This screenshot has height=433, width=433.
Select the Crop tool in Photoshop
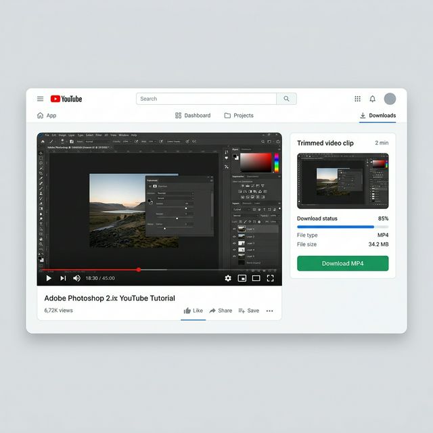click(41, 173)
